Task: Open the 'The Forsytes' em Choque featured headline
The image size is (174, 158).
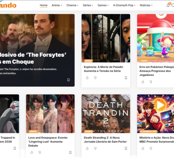Action: tap(33, 58)
